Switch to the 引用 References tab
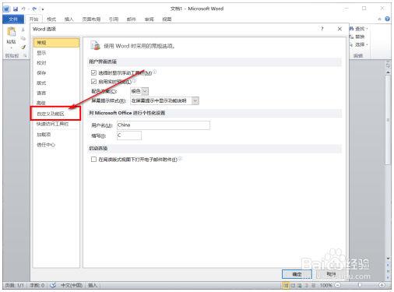This screenshot has width=394, height=292. pyautogui.click(x=114, y=19)
